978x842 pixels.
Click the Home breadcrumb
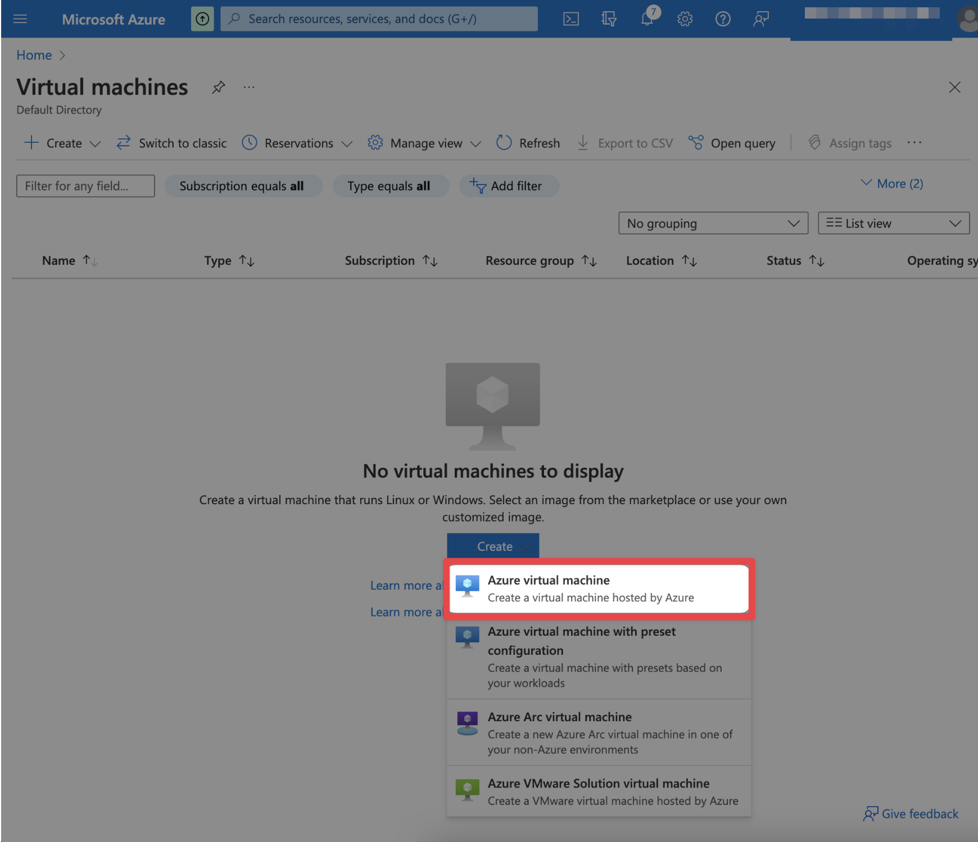[x=34, y=55]
